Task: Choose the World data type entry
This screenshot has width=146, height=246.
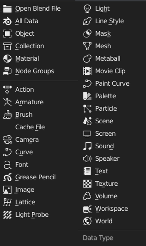Action: tap(112, 221)
